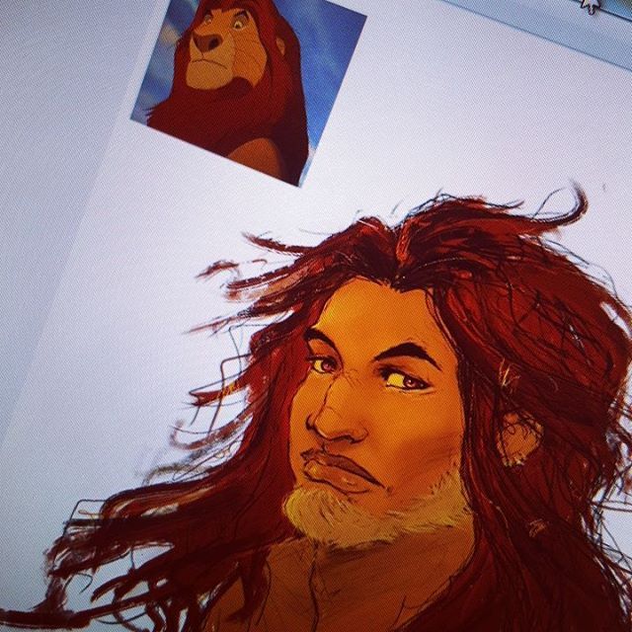Click the thick dark eyebrow above left eye
Viewport: 632px width, 632px height.
(326, 343)
